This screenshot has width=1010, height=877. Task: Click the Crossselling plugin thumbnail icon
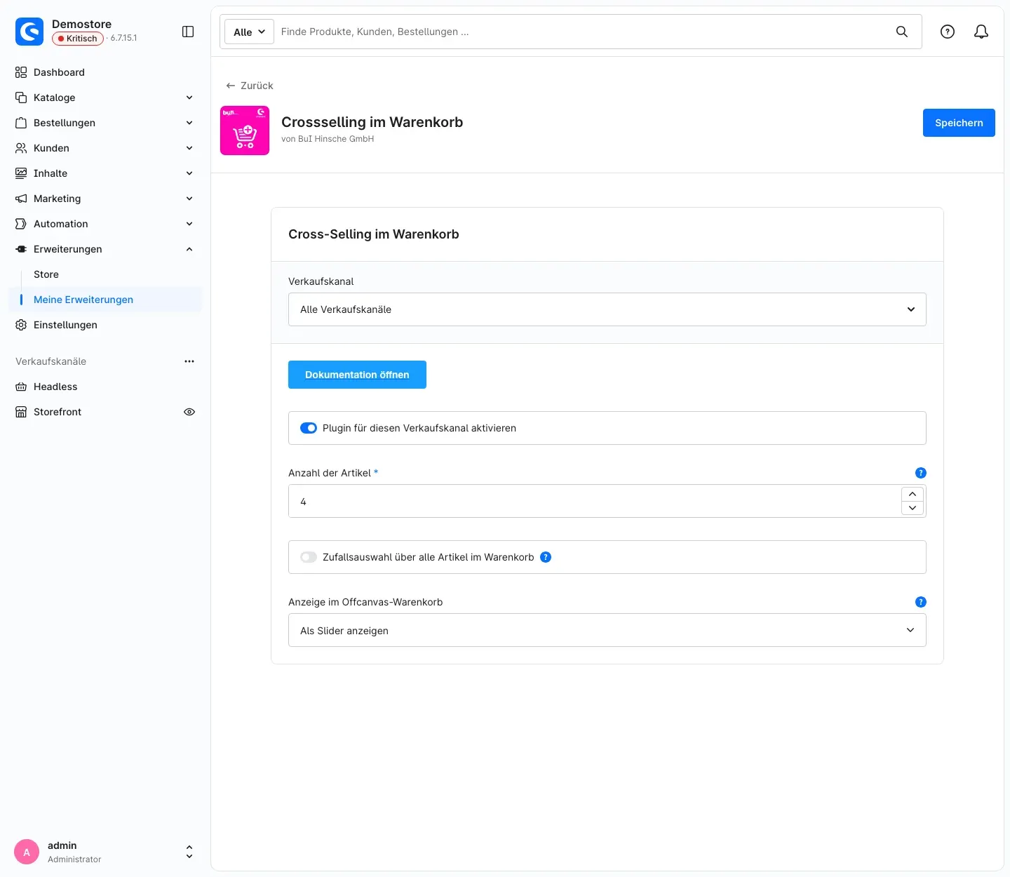tap(245, 130)
